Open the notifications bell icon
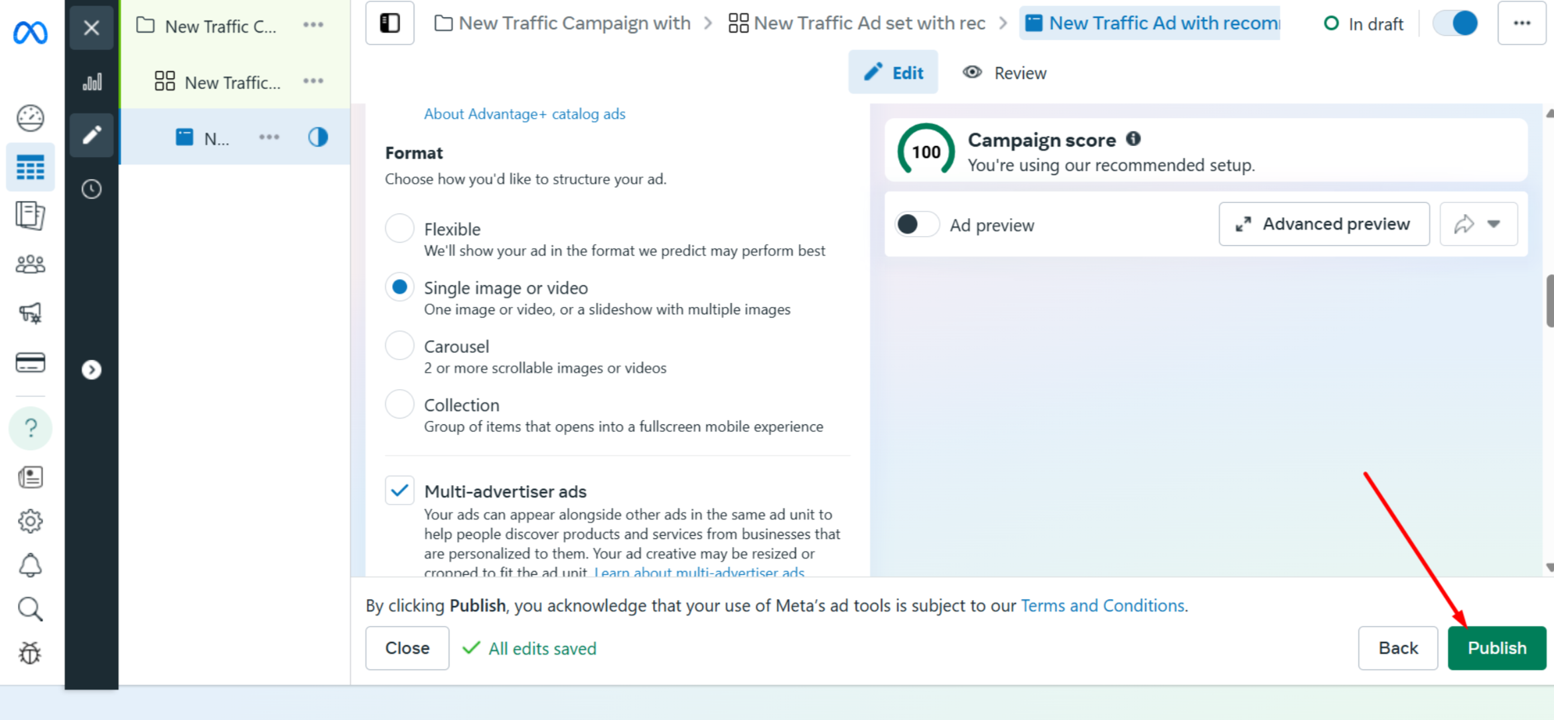Image resolution: width=1554 pixels, height=720 pixels. pos(31,566)
